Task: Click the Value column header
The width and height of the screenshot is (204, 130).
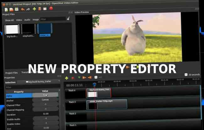Action: coord(45,91)
